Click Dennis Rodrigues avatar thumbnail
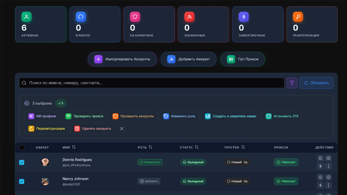 [x=45, y=162]
